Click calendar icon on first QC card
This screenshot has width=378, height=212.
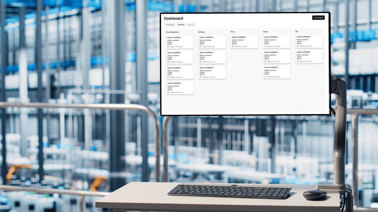(x=298, y=46)
